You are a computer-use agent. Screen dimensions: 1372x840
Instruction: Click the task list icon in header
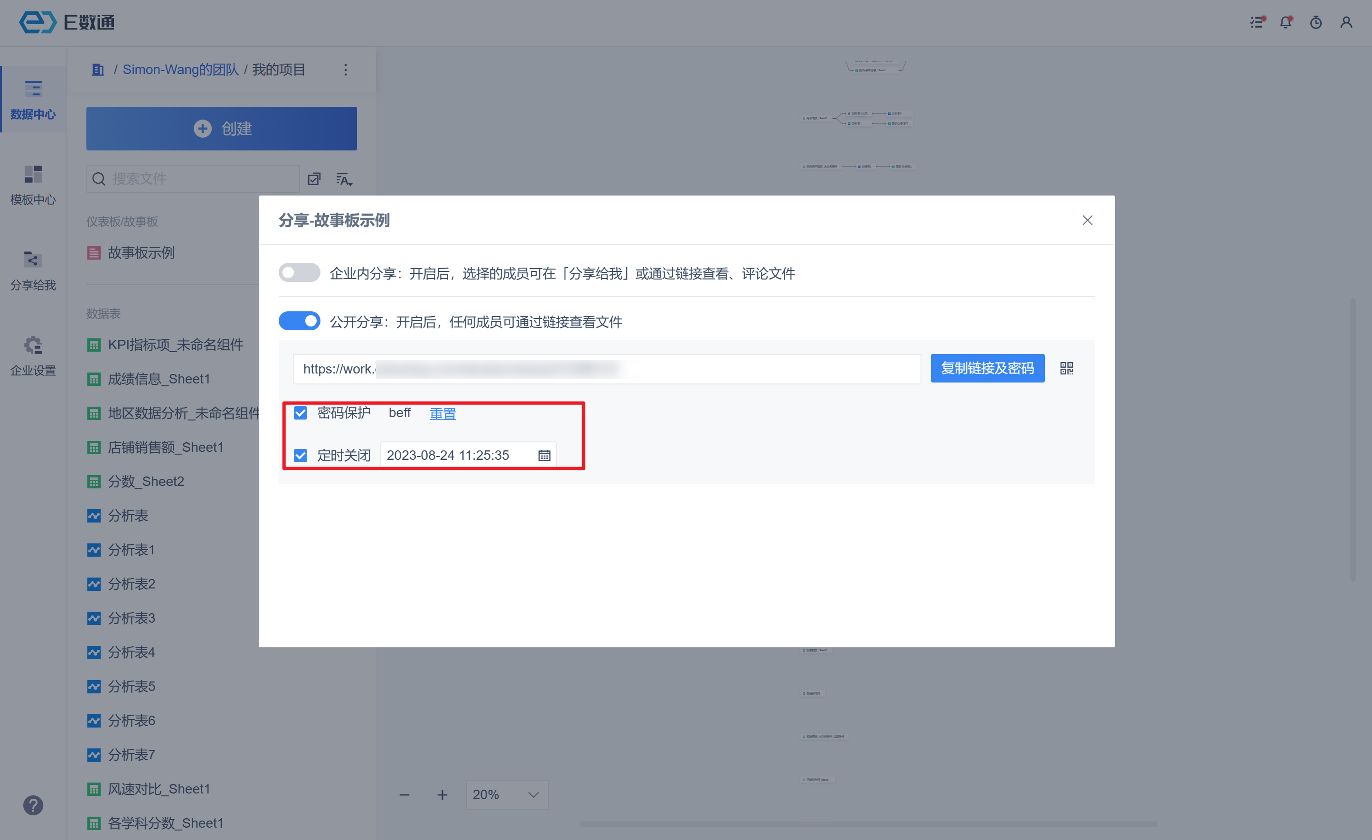(x=1256, y=22)
